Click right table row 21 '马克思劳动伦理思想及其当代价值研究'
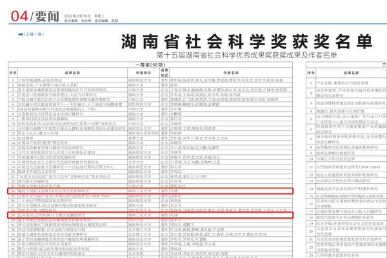Image resolution: width=387 pixels, height=258 pixels. 349,239
